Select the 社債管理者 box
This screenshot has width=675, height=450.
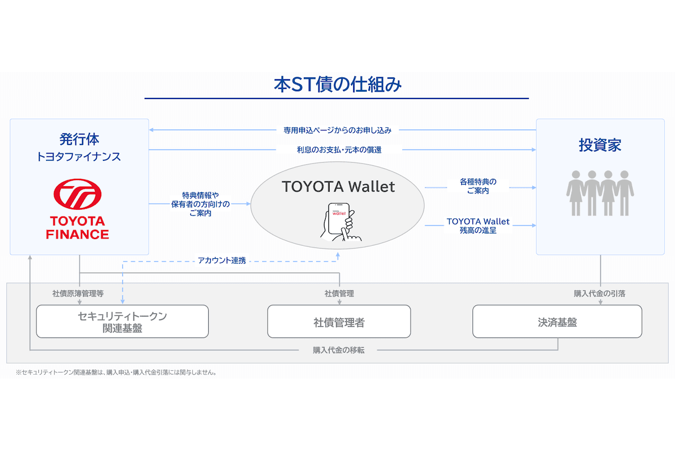(339, 321)
